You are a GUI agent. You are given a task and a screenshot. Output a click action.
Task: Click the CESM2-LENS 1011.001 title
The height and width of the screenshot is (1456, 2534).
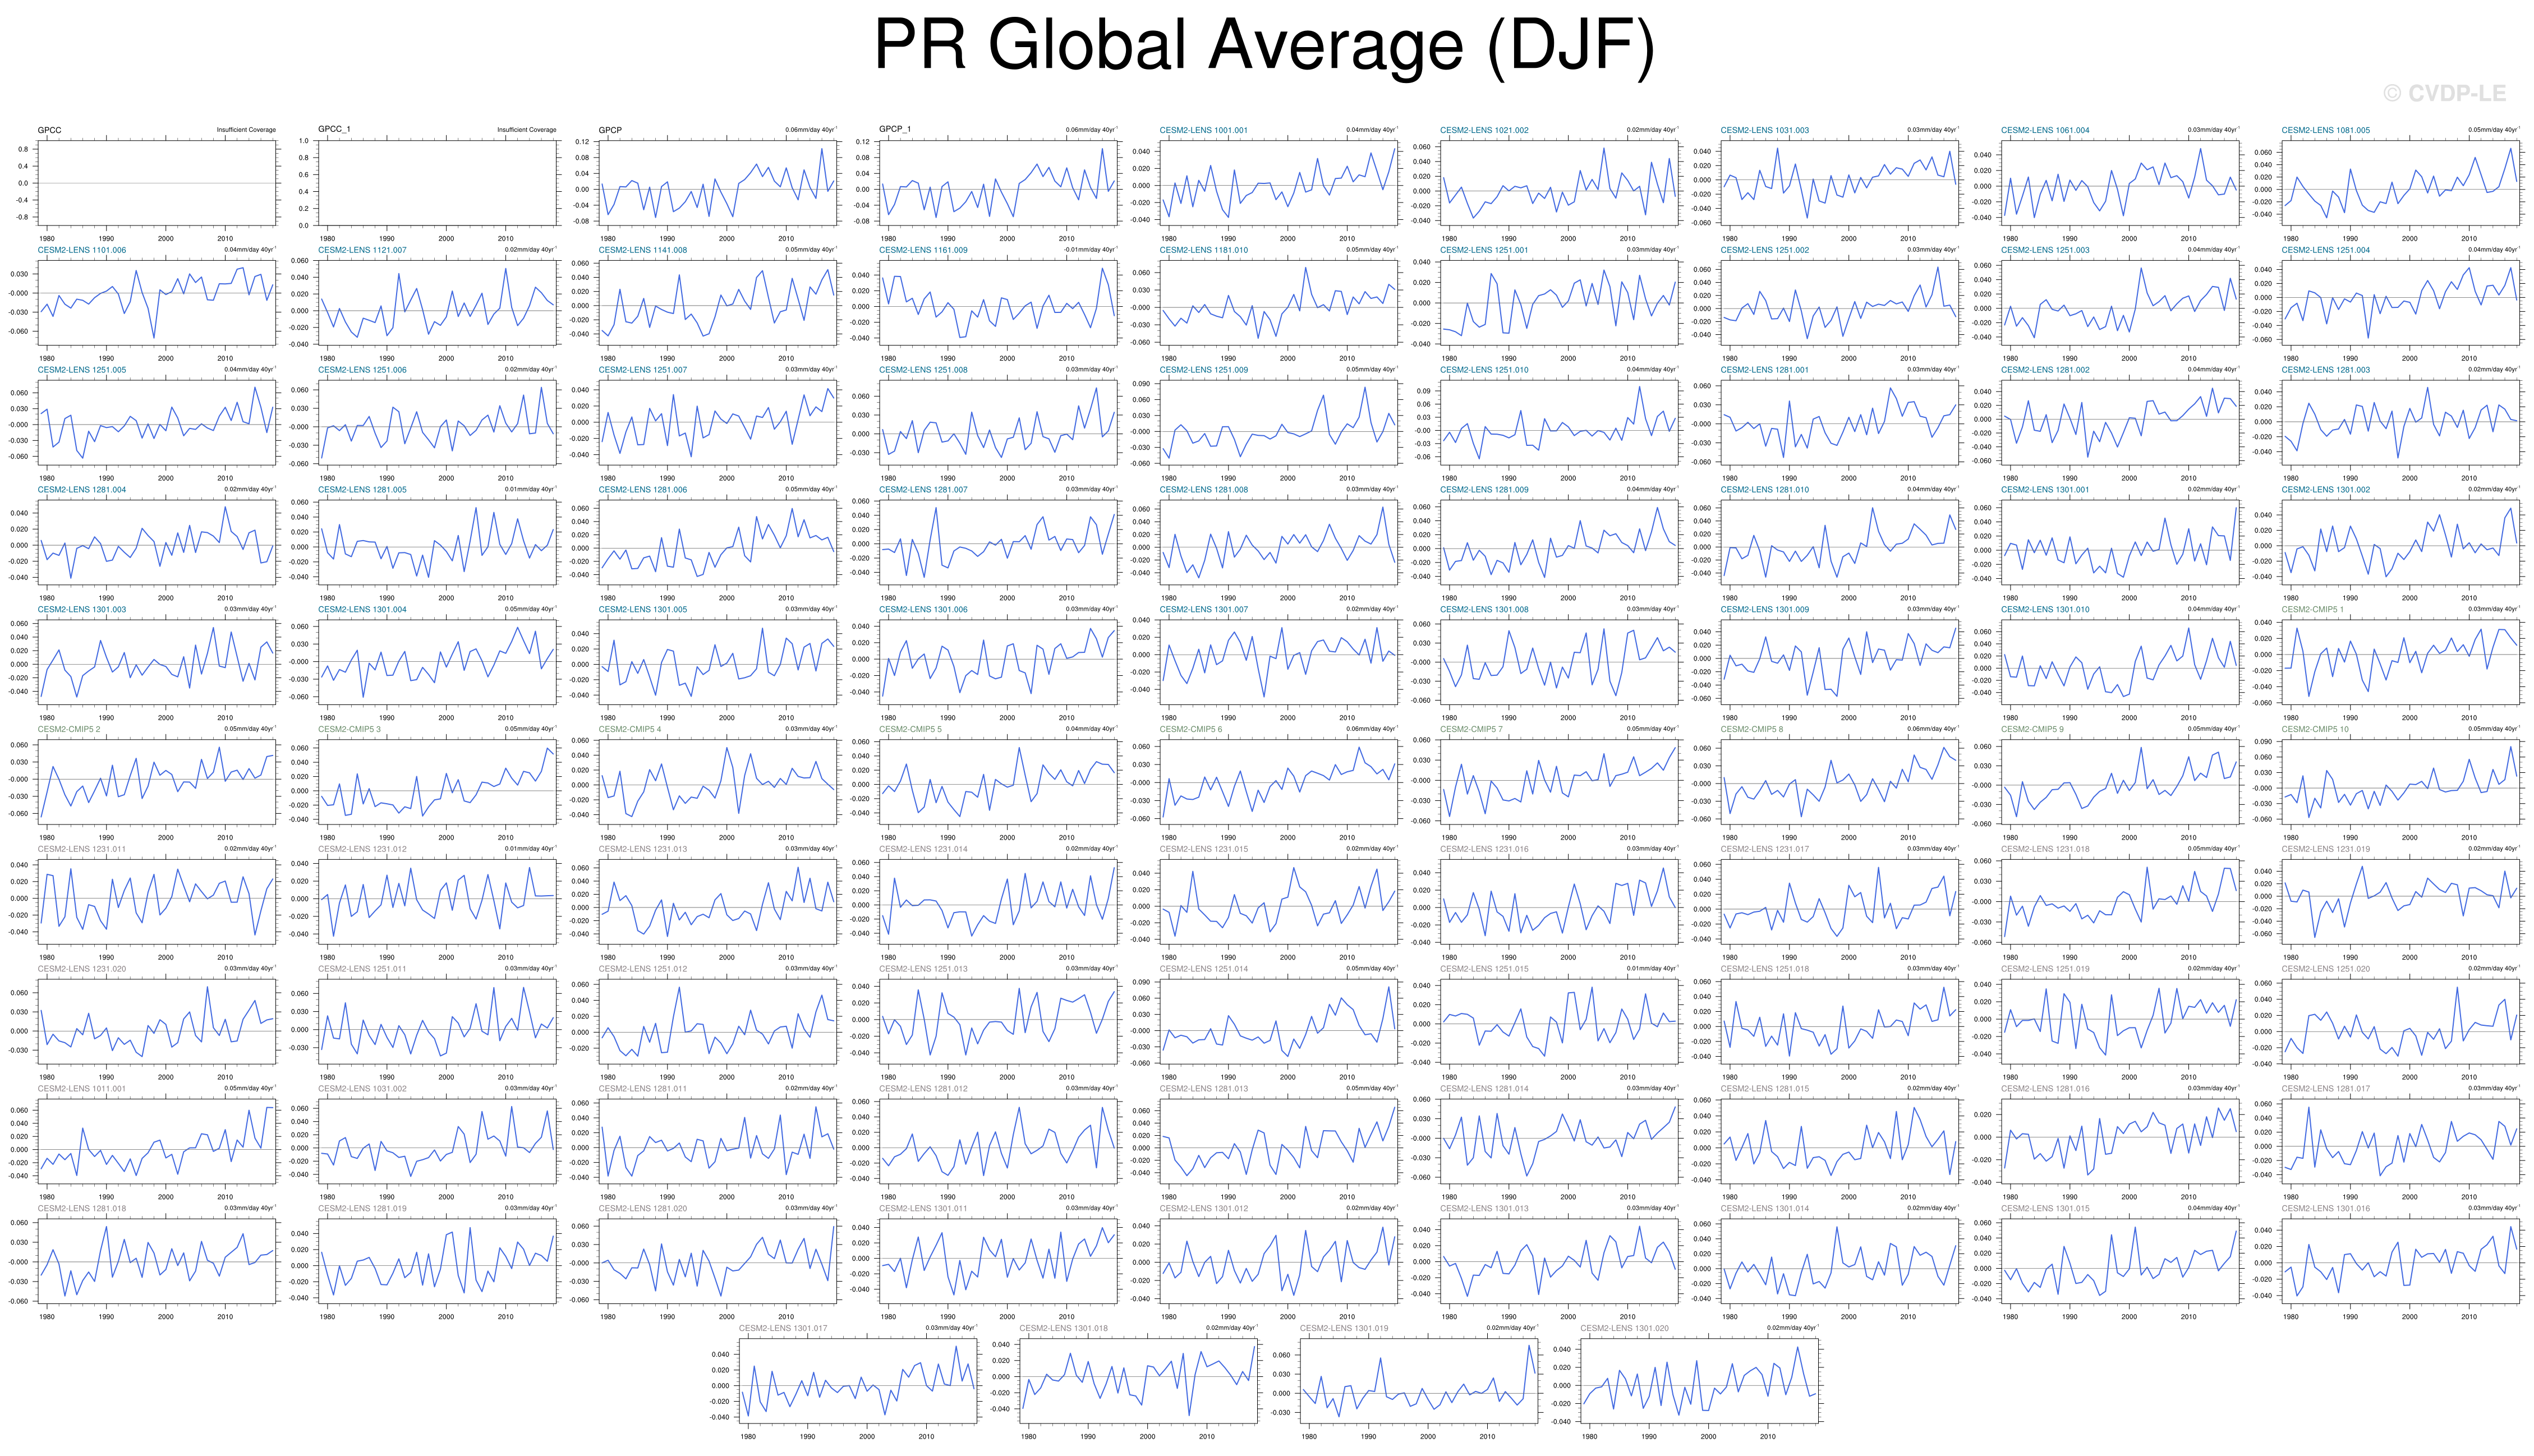82,1089
